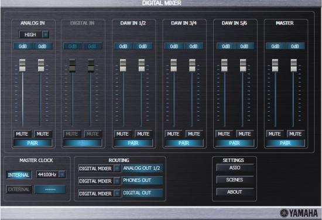Click the external clock rate display field
Viewport: 322px width, 220px height.
click(50, 189)
